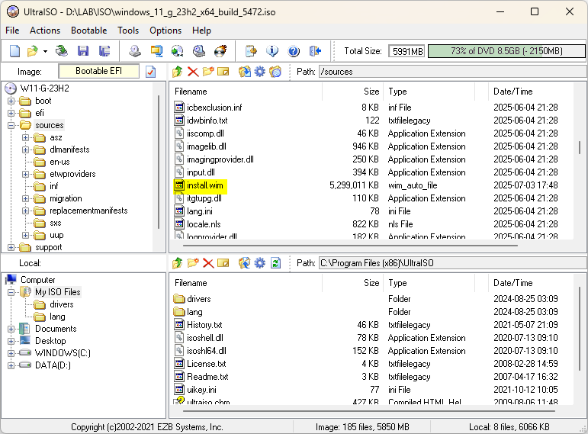Add local files to image icon

(x=245, y=263)
